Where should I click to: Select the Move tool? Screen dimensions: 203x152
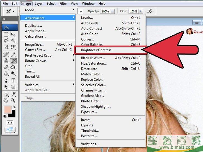click(x=13, y=35)
